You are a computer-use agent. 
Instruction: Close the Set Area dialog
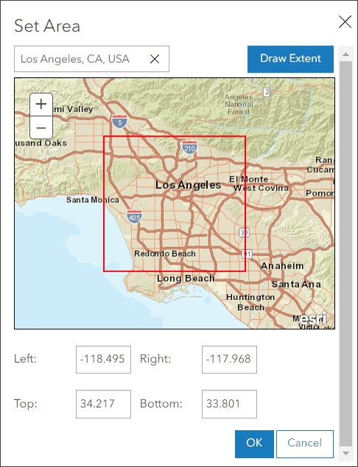click(x=345, y=22)
